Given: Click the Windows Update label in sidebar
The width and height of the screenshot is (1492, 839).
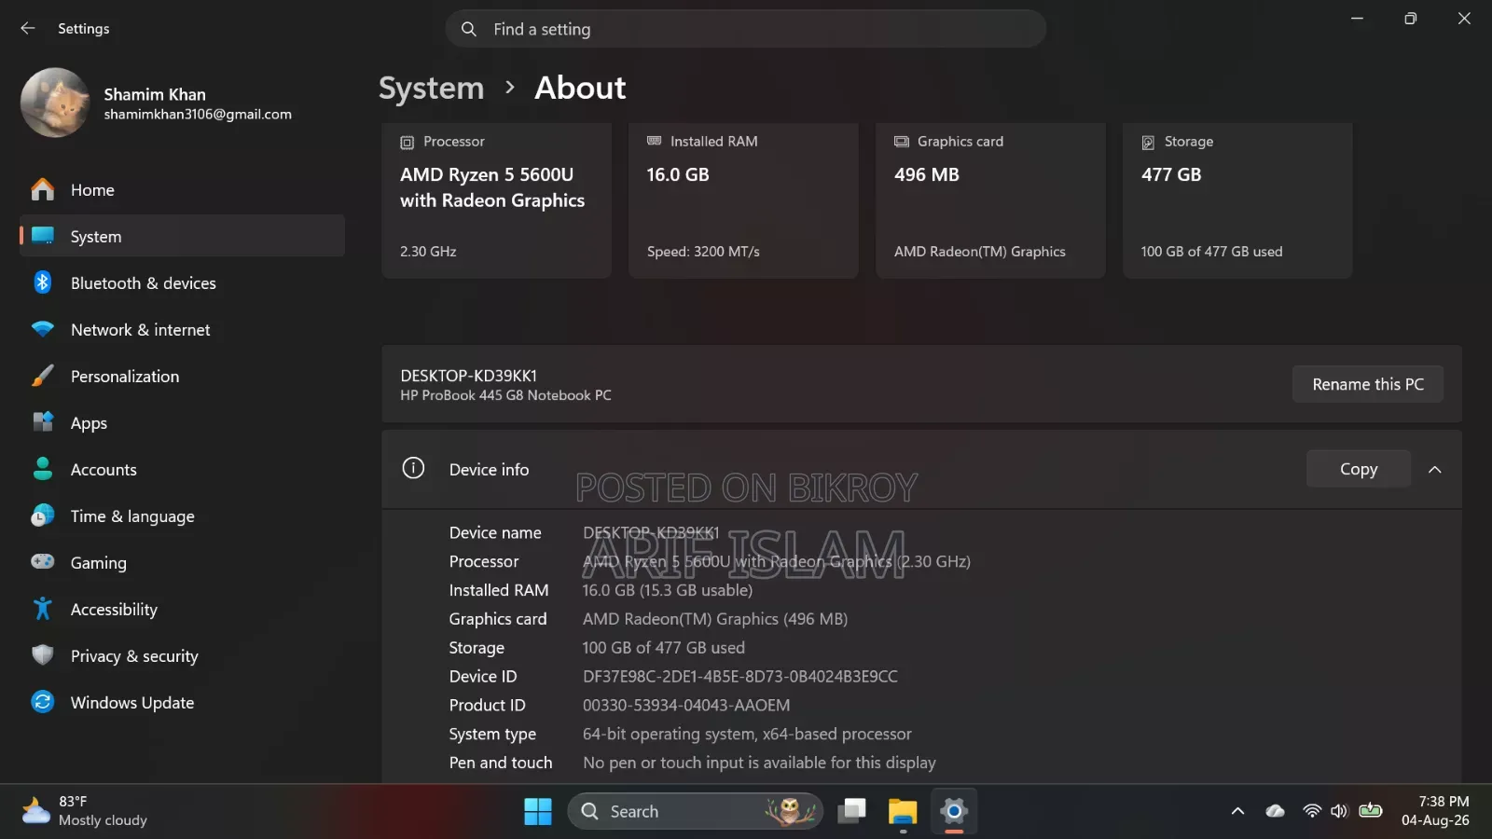Looking at the screenshot, I should click(132, 703).
